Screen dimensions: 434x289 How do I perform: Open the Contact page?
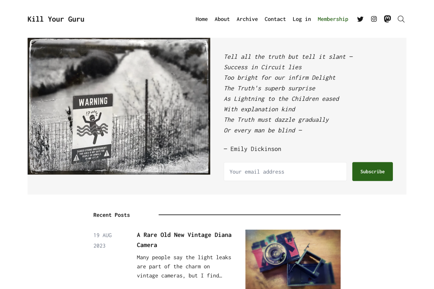(275, 19)
